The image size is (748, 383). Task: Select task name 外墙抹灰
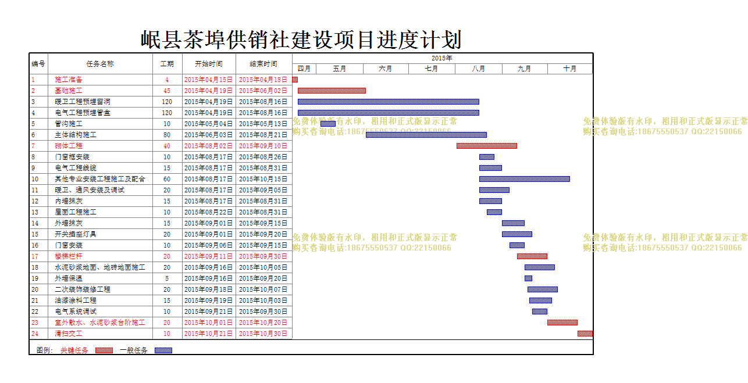pyautogui.click(x=69, y=223)
